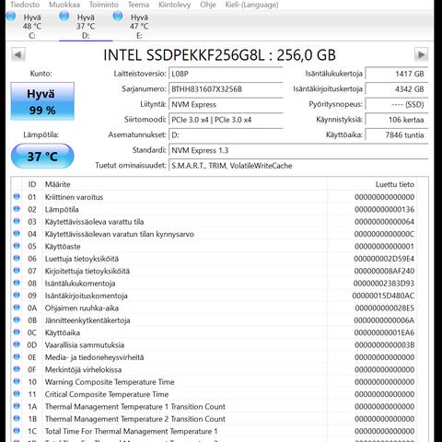Screen dimensions: 442x442
Task: Click status icon of Critical Composite Temperature Time row
Action: pos(17,394)
